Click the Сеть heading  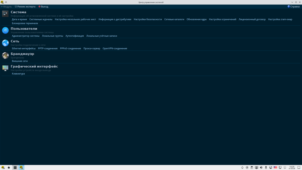tap(15, 41)
